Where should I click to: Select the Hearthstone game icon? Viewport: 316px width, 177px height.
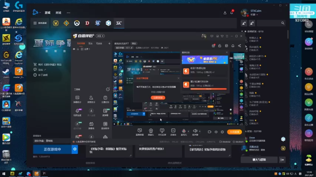pyautogui.click(x=66, y=23)
